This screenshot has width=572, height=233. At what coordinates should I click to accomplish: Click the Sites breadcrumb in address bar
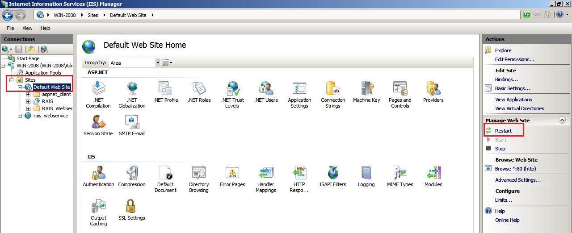tap(93, 15)
